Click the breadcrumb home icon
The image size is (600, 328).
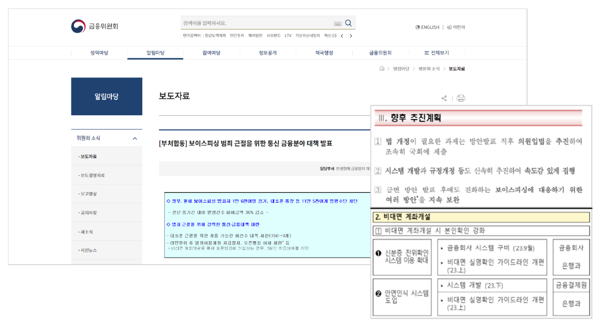click(382, 69)
